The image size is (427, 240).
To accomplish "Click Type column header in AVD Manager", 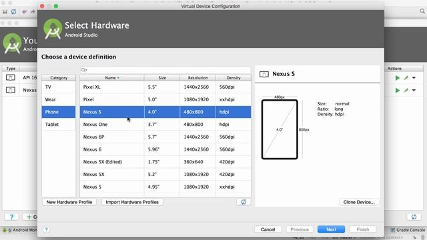I will click(x=11, y=69).
